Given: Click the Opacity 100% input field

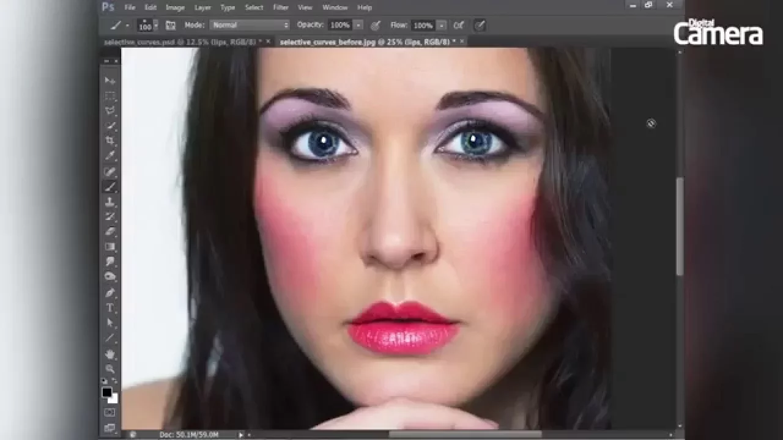Looking at the screenshot, I should (x=340, y=25).
